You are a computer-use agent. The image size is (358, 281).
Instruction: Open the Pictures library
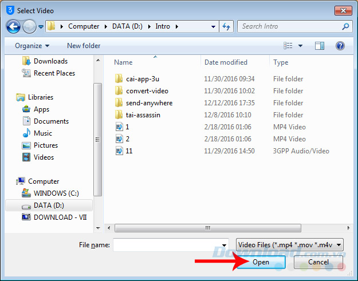point(46,145)
